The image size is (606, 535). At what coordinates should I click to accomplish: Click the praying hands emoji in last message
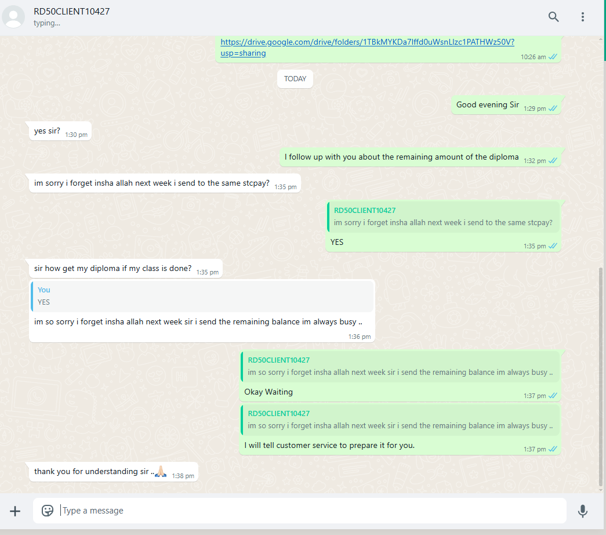pos(161,471)
